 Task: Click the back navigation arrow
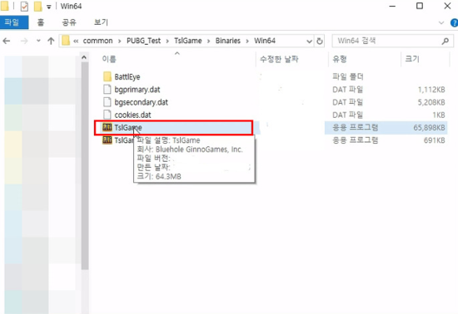tap(7, 41)
